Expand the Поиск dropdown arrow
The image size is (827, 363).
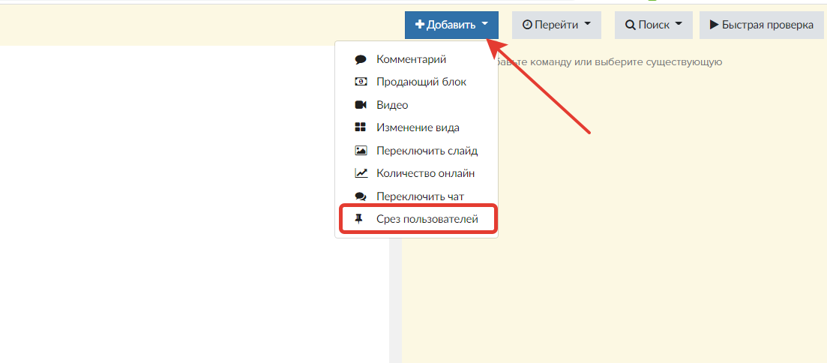coord(679,24)
